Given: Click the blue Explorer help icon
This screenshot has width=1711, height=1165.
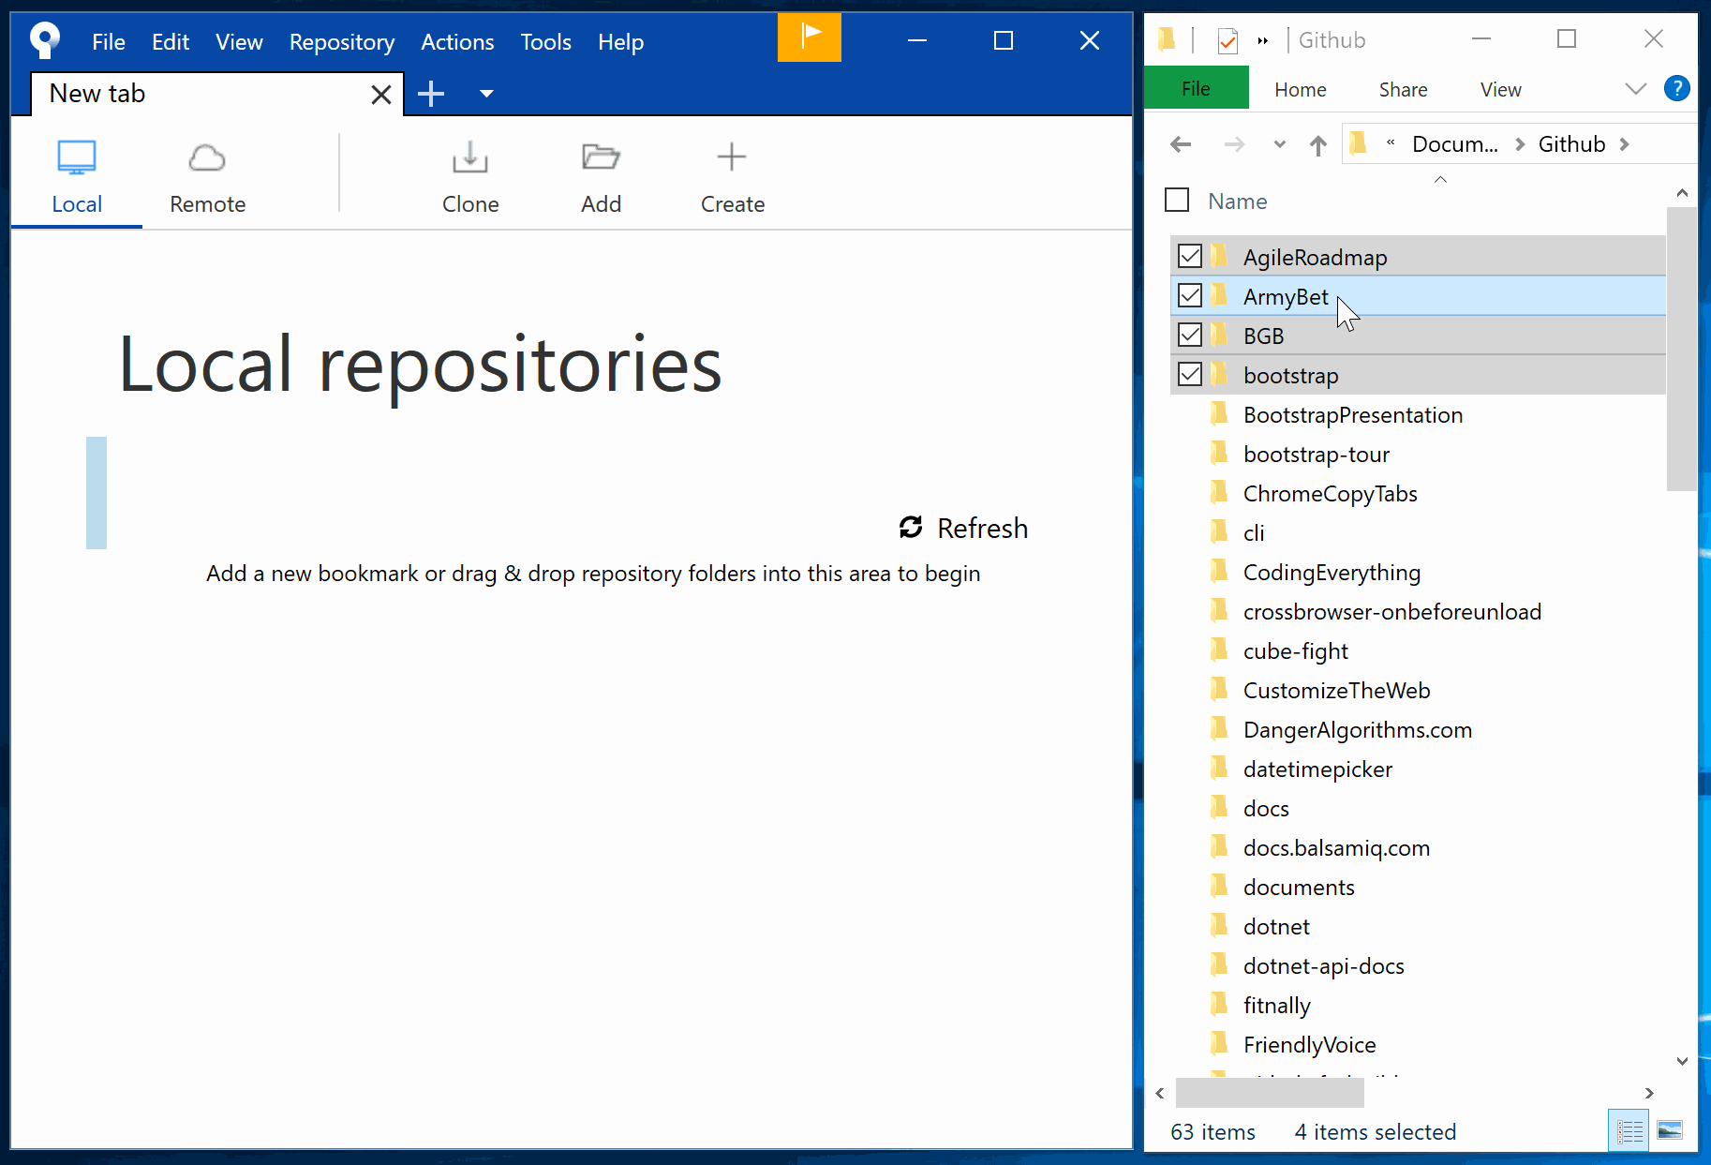Looking at the screenshot, I should tap(1676, 88).
